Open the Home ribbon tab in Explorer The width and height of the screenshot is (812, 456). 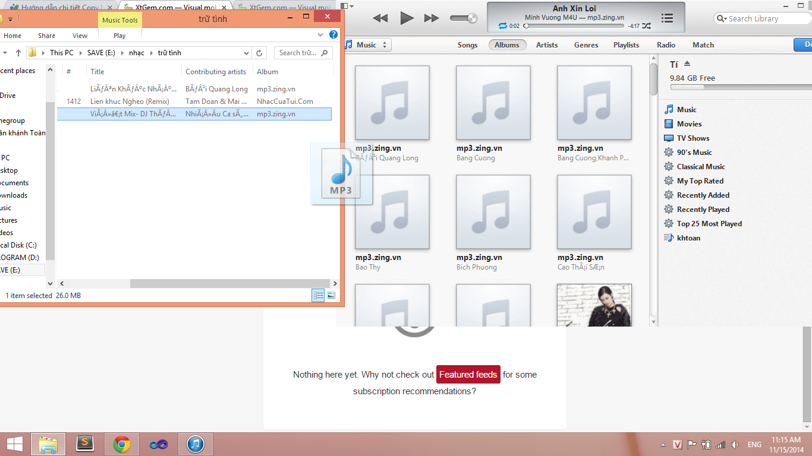pyautogui.click(x=12, y=36)
